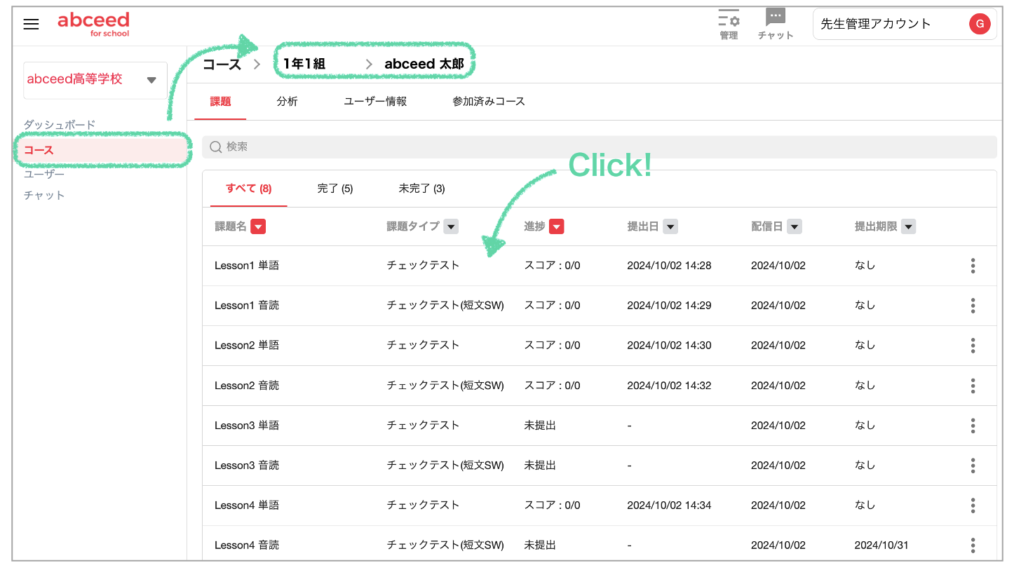Expand the abceed高等学校 school selector
Viewport: 1014px width, 570px height.
(x=95, y=80)
